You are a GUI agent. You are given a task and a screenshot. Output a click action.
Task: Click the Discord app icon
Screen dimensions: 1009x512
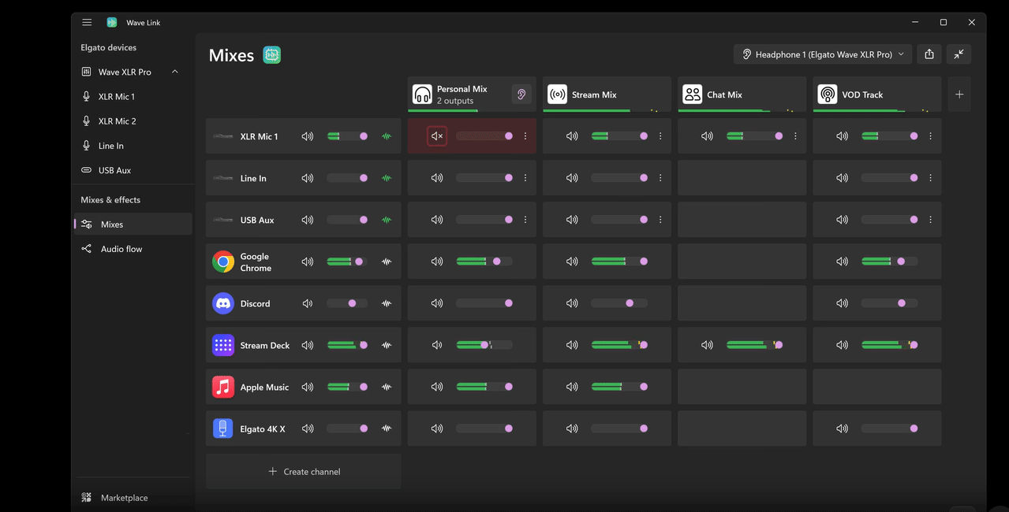click(x=223, y=303)
